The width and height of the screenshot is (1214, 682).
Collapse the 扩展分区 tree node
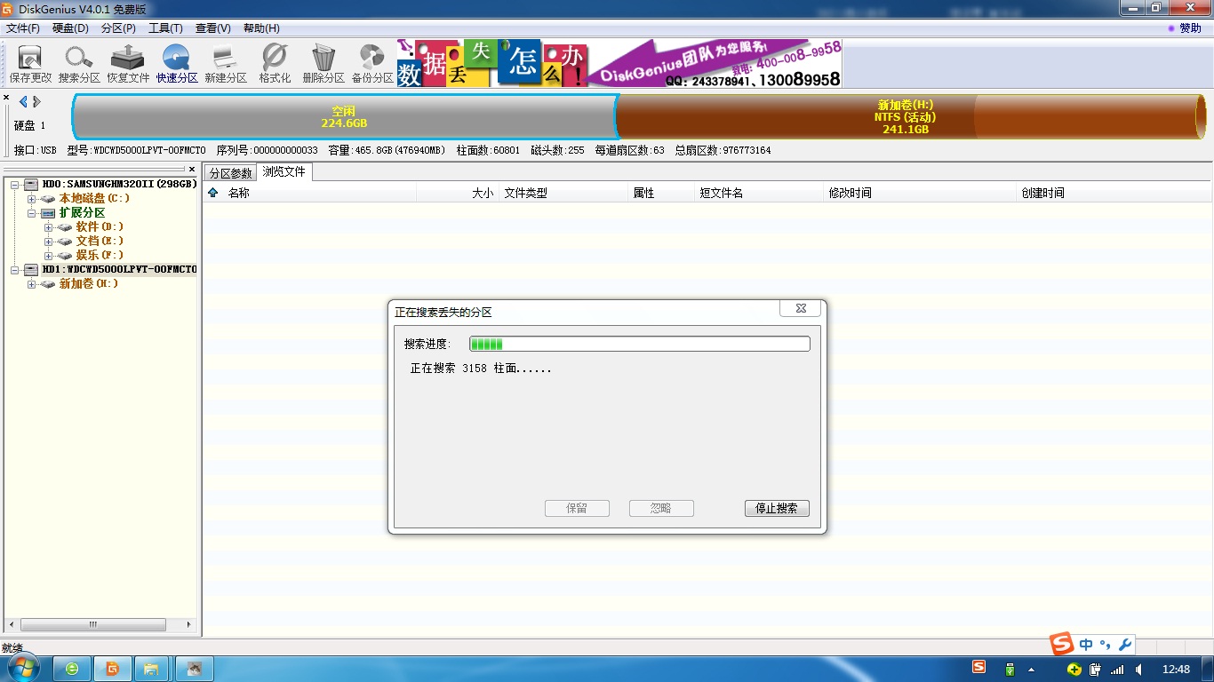[32, 212]
